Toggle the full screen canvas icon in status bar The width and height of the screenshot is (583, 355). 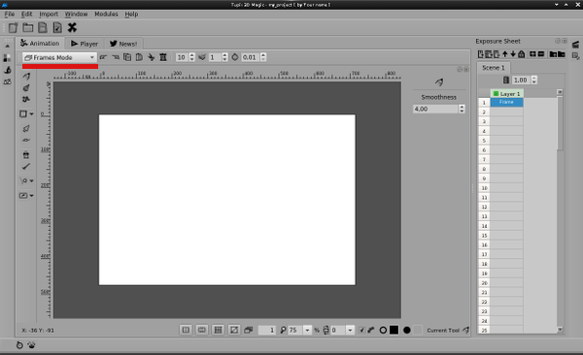[234, 330]
